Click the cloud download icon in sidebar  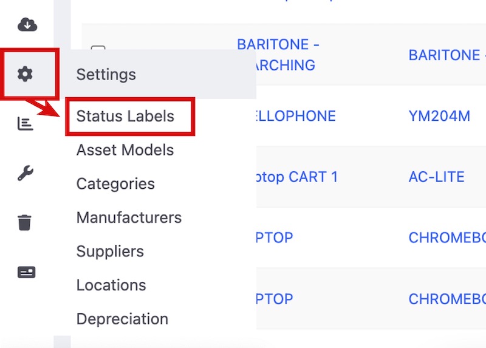[27, 24]
